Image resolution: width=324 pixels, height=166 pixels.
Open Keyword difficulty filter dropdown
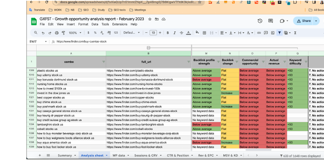coord(306,62)
